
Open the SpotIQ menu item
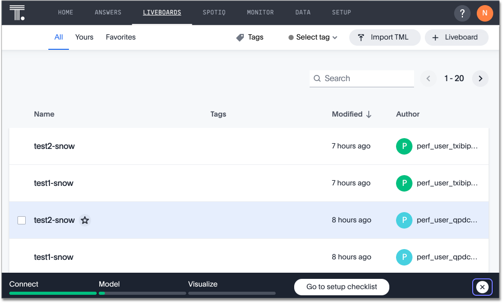[x=214, y=12]
